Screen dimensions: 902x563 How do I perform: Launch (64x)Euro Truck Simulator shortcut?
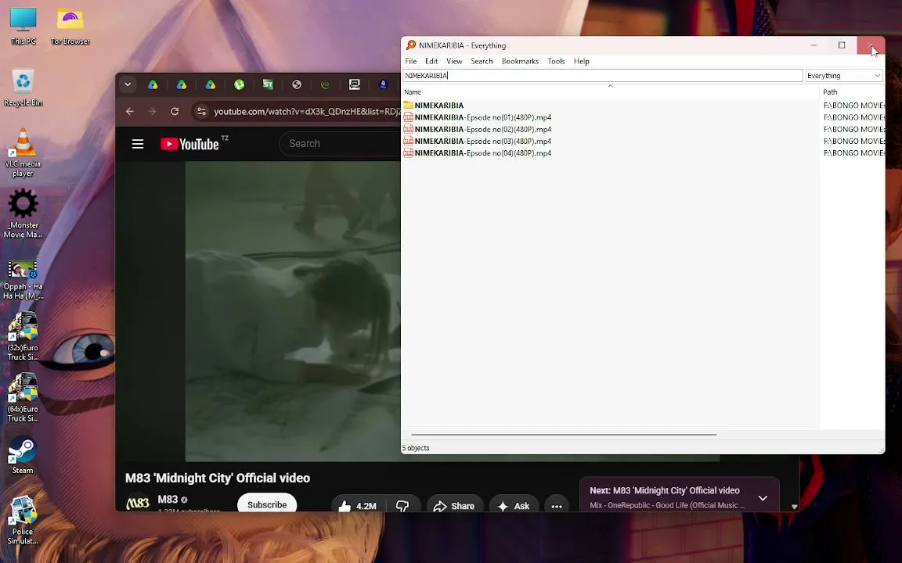pyautogui.click(x=23, y=397)
